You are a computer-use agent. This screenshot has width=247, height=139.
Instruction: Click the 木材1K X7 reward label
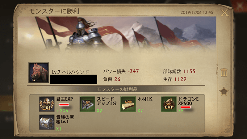[x=145, y=104]
